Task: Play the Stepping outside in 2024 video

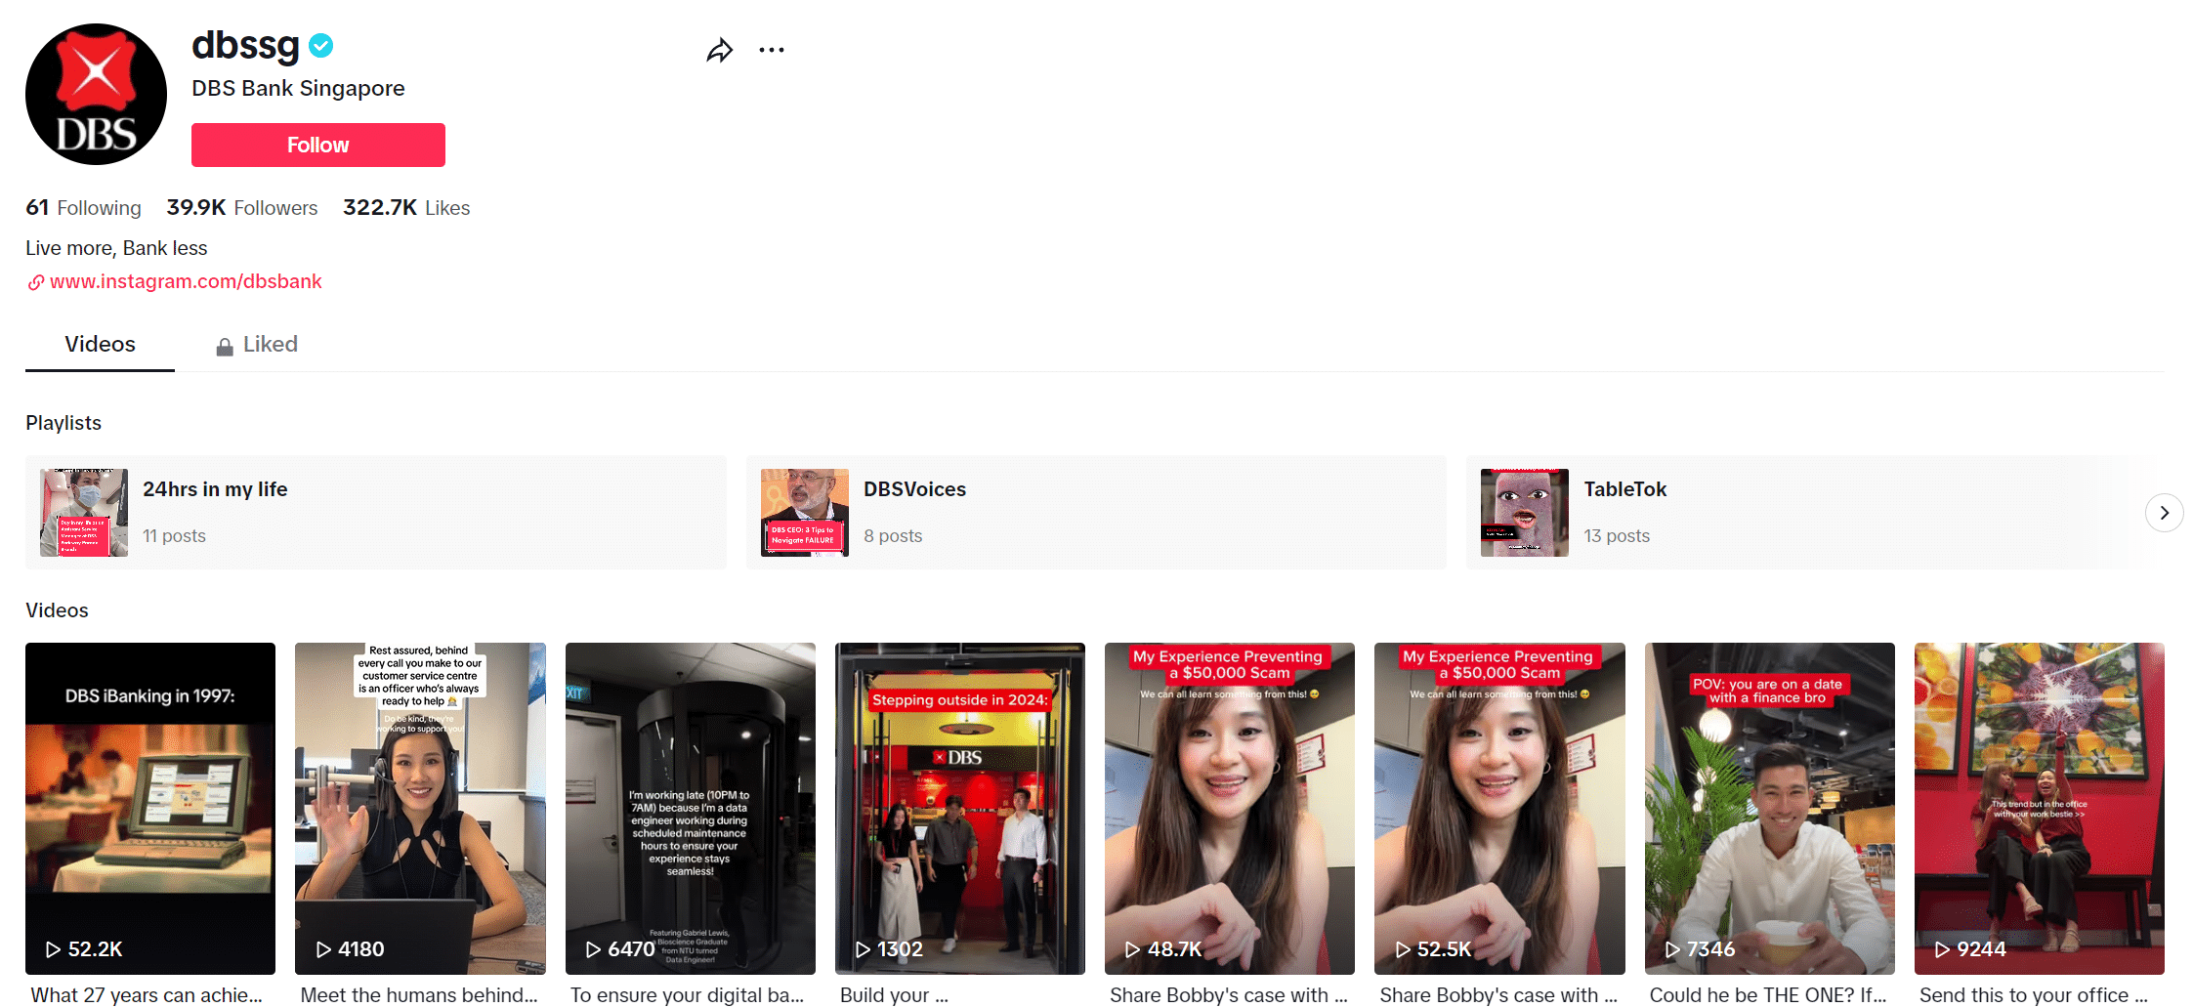Action: pos(960,809)
